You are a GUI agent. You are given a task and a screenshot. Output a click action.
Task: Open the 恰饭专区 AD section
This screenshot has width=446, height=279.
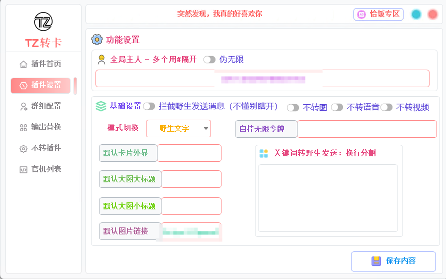(378, 14)
